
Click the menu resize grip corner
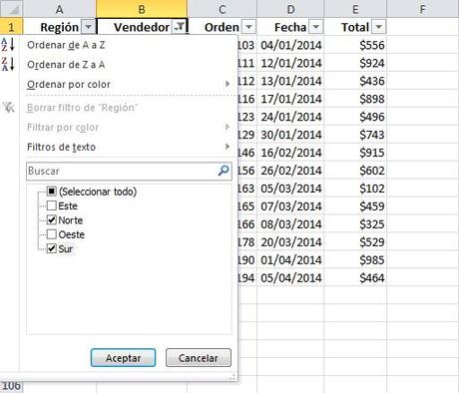click(232, 377)
